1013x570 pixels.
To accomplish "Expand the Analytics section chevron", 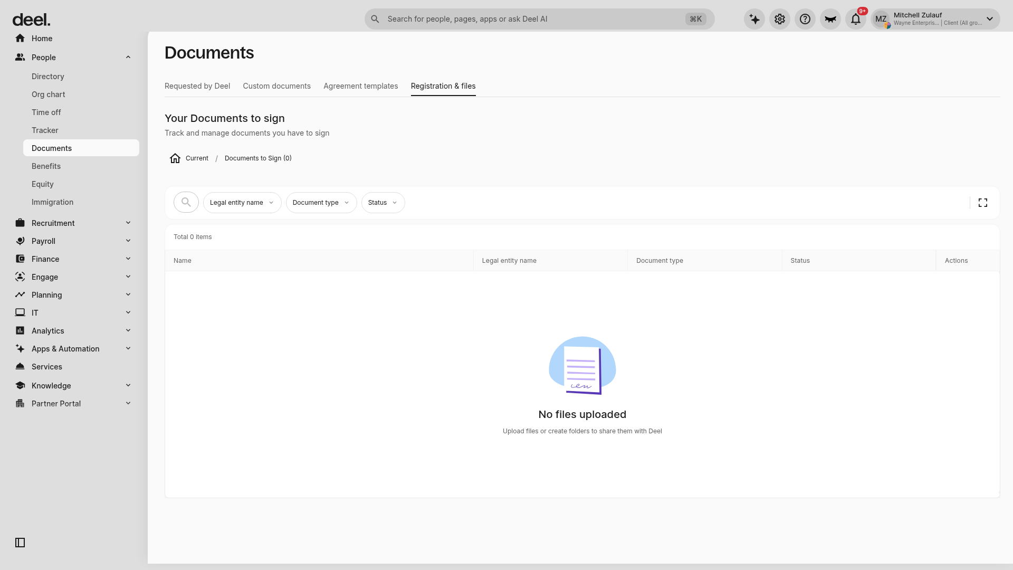I will [128, 331].
